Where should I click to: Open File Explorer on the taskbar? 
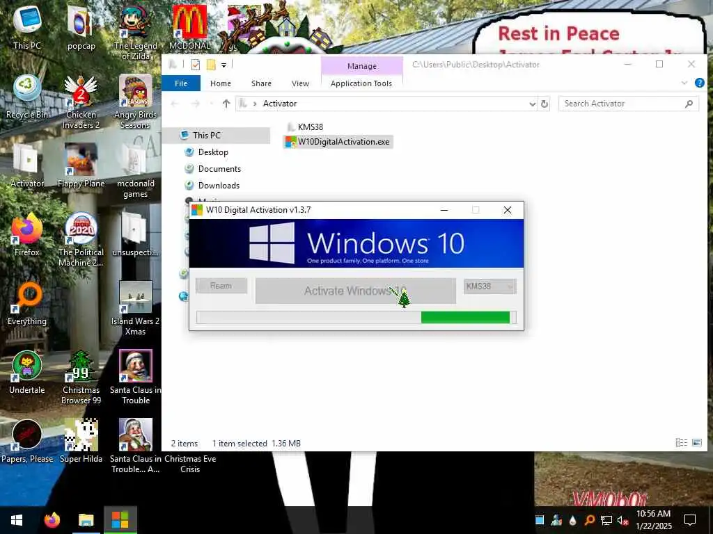pyautogui.click(x=86, y=520)
